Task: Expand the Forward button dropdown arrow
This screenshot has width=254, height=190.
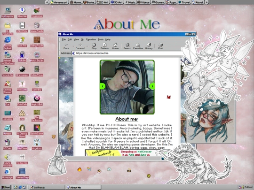Action: click(x=87, y=46)
